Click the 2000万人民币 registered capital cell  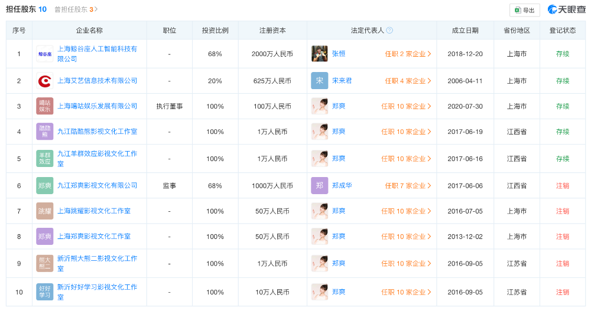coord(272,54)
